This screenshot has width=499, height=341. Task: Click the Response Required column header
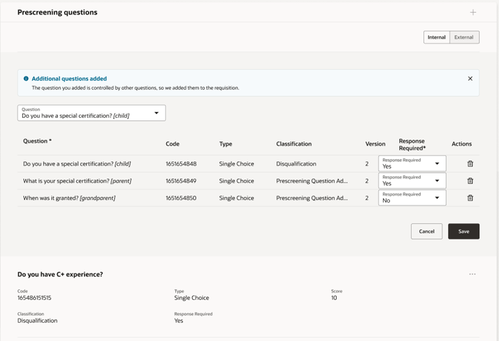[412, 144]
